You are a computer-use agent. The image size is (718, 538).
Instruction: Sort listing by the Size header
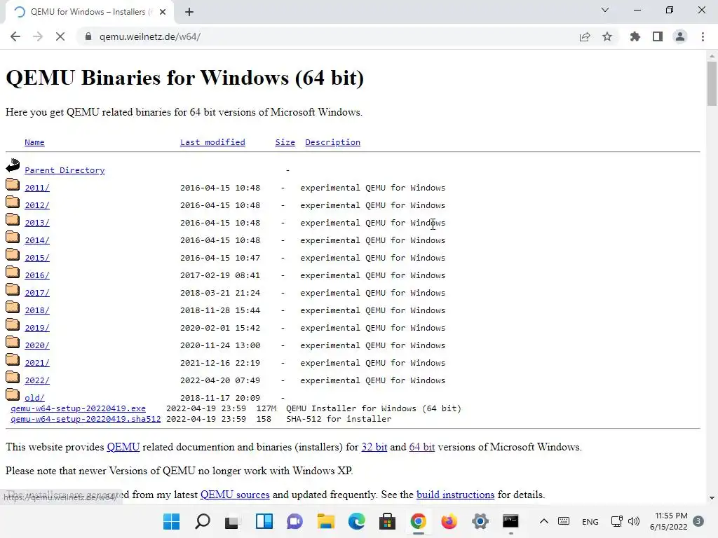(x=285, y=142)
